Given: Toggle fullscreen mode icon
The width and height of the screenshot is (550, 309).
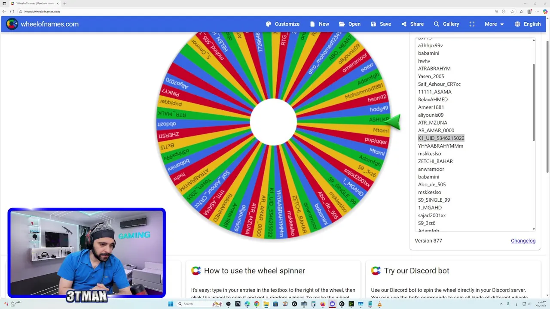Looking at the screenshot, I should (472, 24).
